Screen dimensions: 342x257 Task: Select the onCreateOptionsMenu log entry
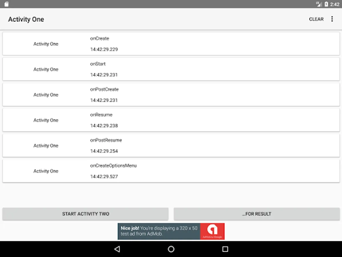(171, 171)
